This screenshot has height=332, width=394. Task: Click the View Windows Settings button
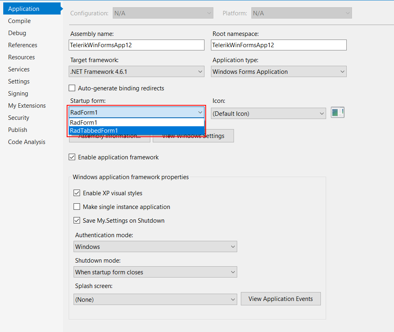(x=193, y=136)
